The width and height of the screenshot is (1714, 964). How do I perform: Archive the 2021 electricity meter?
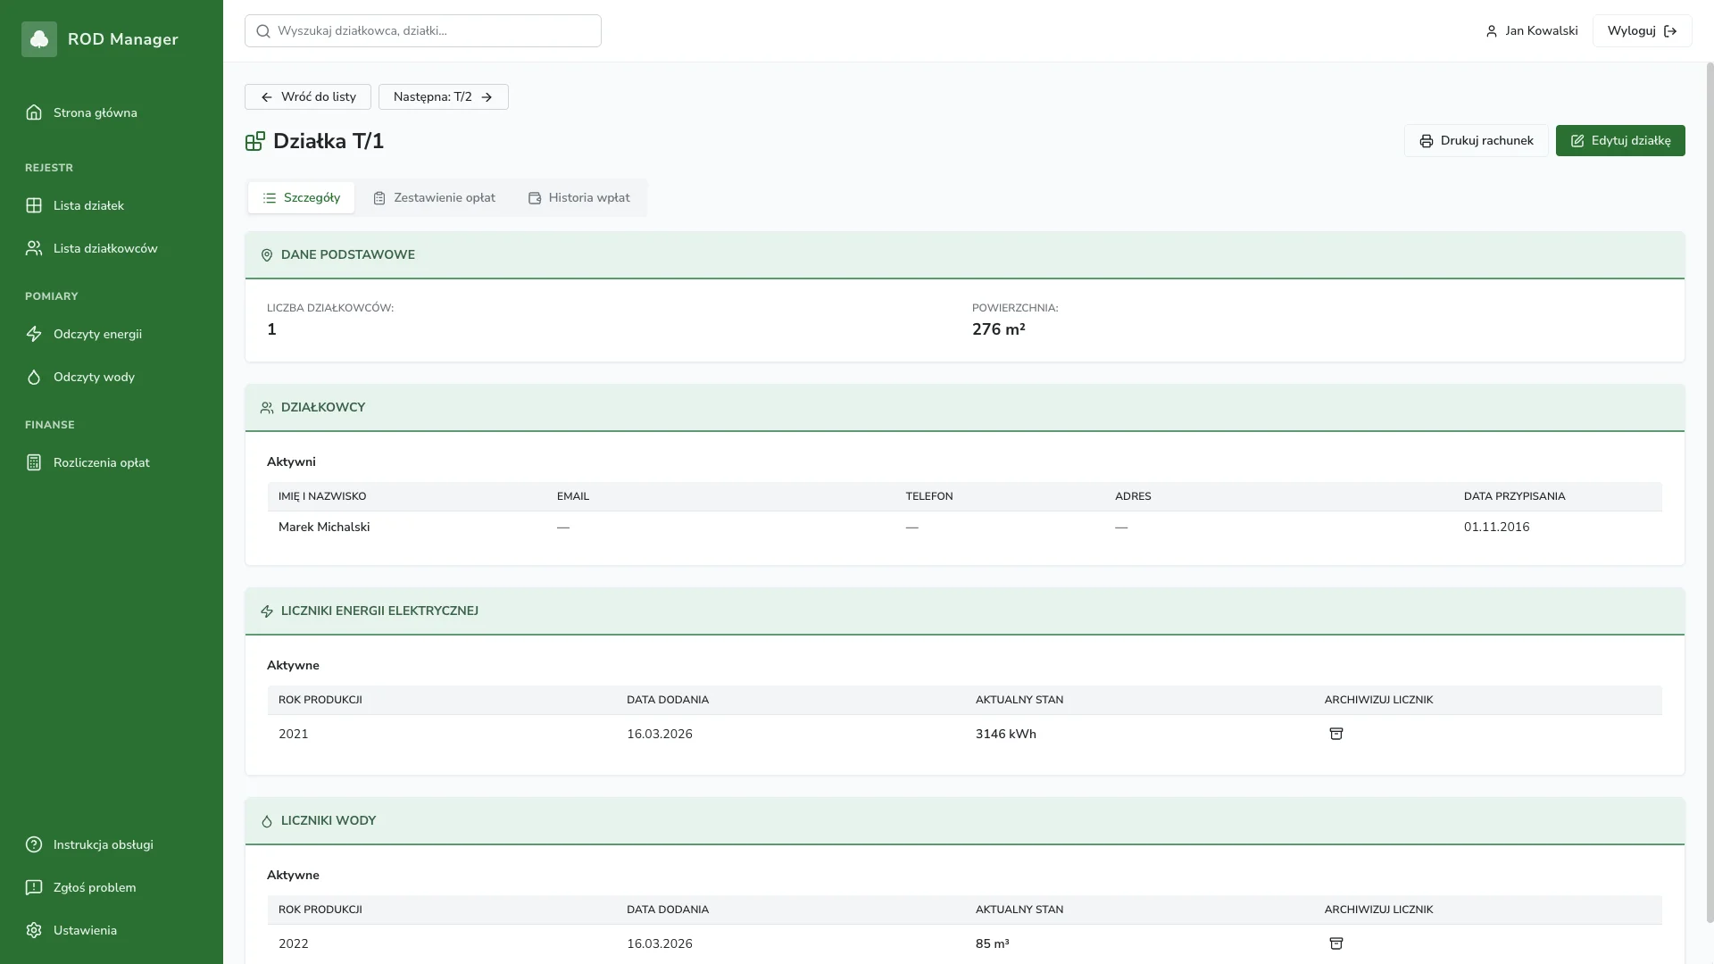1335,734
